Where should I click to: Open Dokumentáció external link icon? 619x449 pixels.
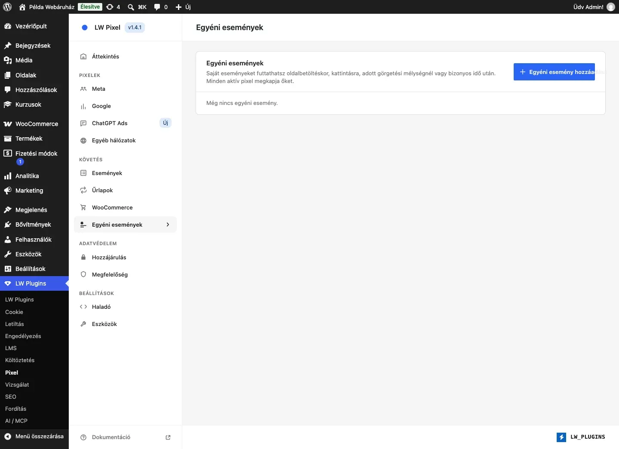168,437
